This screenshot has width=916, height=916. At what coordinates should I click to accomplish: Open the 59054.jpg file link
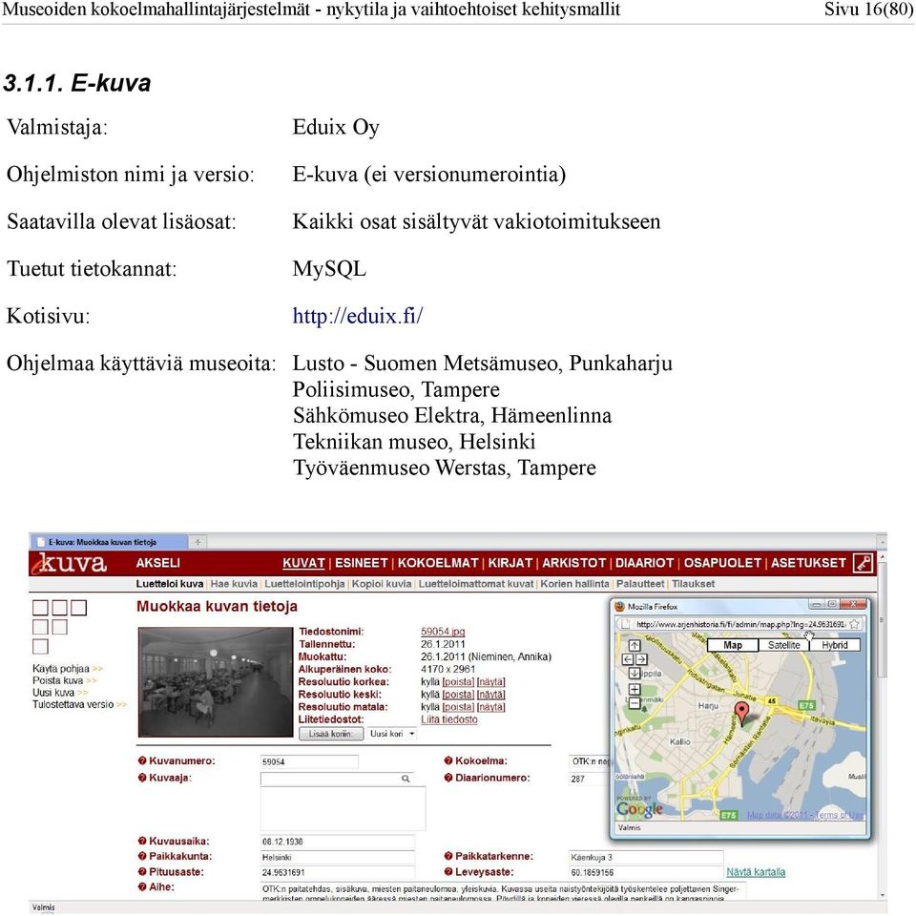tap(443, 632)
